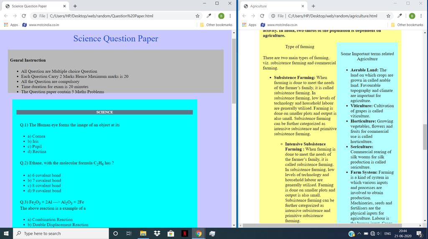Open Chrome menu in Agriculture window
The height and width of the screenshot is (239, 428).
(421, 16)
